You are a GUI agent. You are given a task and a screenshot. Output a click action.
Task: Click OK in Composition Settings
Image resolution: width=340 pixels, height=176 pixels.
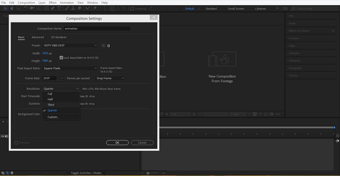pos(117,142)
